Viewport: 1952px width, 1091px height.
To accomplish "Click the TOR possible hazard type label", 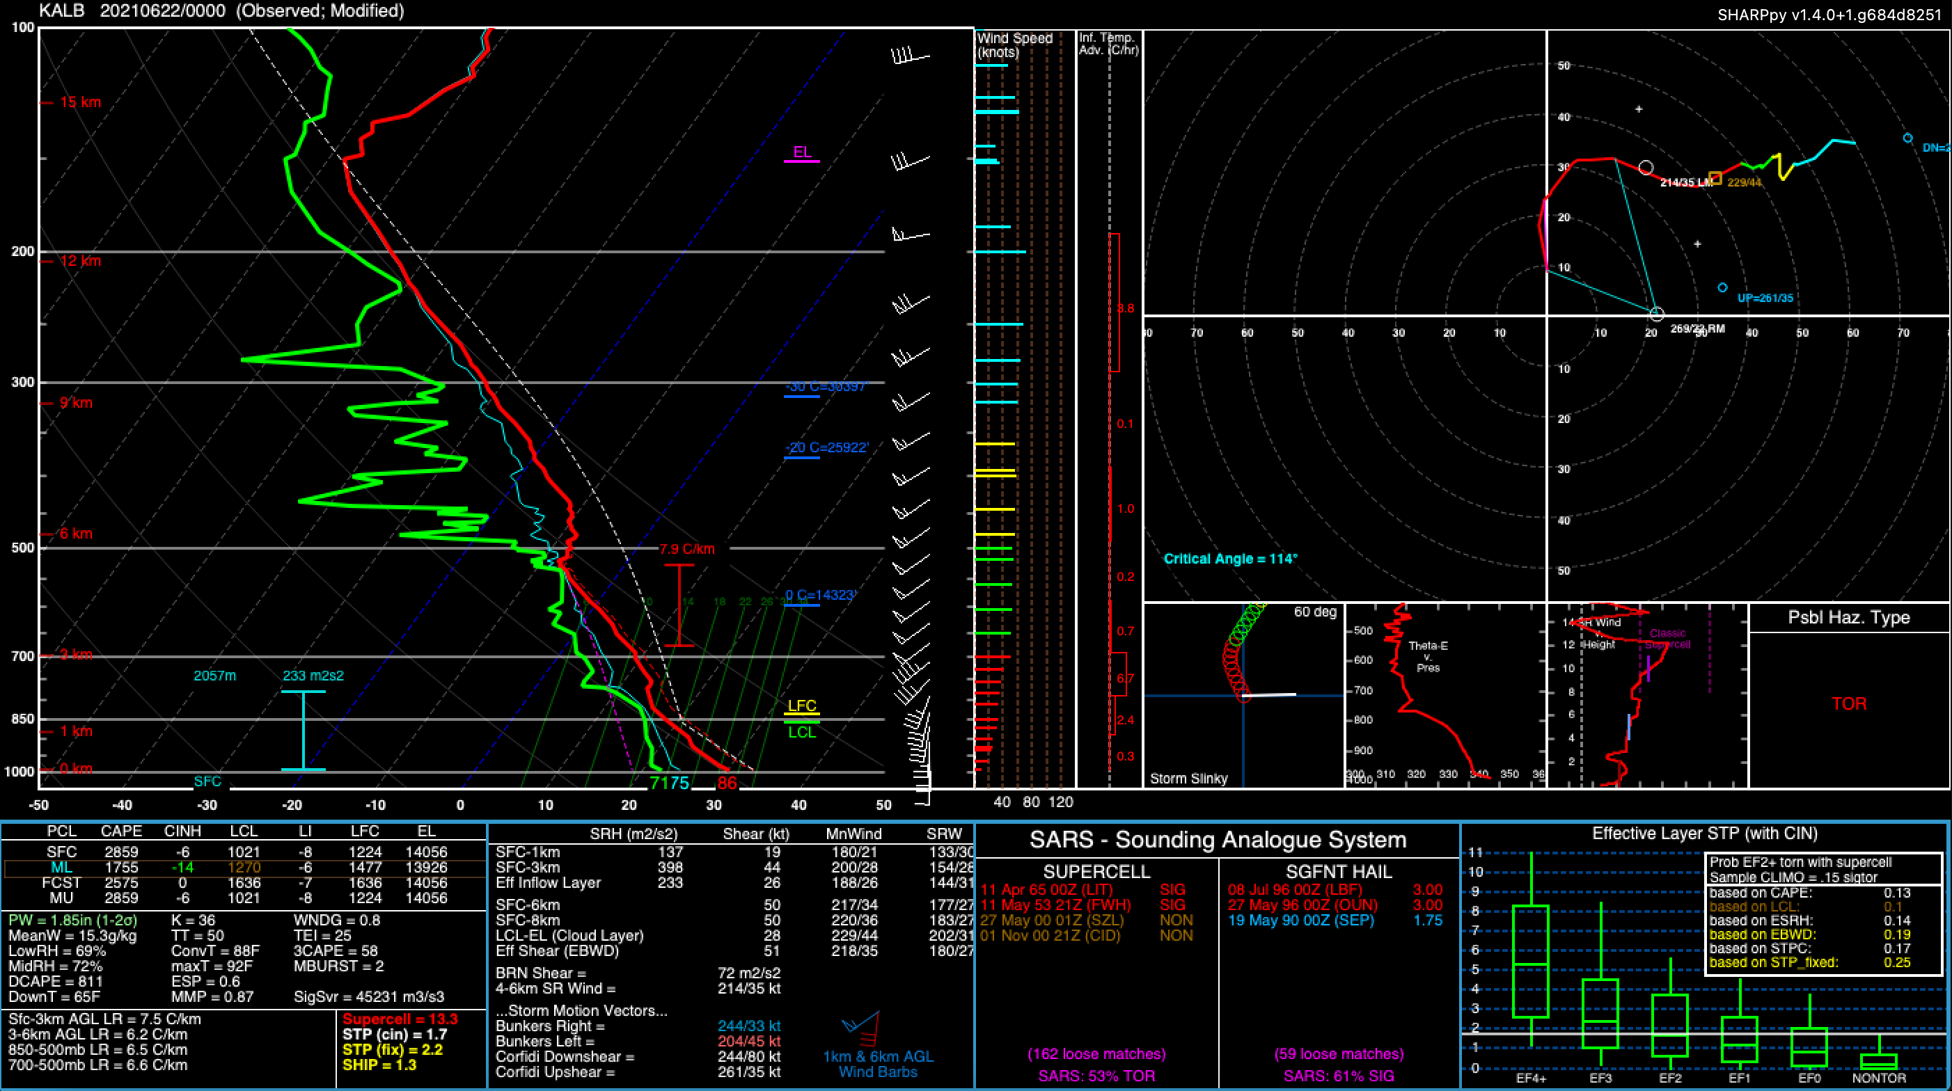I will [1849, 704].
